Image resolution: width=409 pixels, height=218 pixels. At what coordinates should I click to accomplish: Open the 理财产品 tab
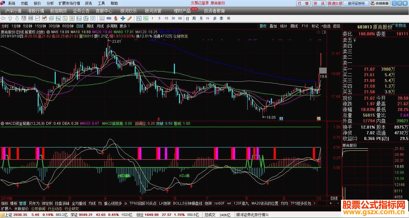pyautogui.click(x=182, y=11)
